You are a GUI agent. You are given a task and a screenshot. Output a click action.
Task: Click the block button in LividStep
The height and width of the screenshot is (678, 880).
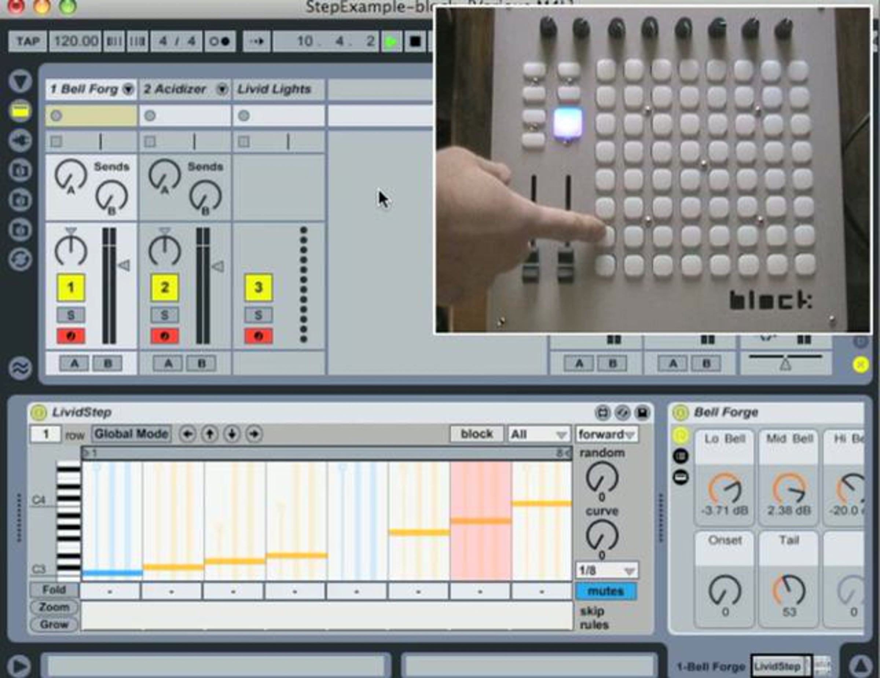pyautogui.click(x=477, y=434)
